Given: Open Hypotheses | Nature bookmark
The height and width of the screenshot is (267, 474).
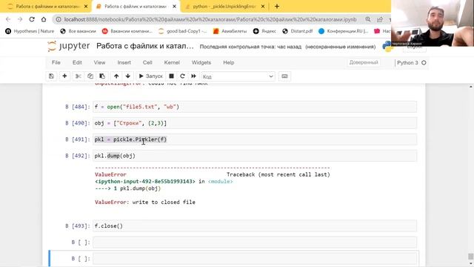Looking at the screenshot, I should coord(30,31).
